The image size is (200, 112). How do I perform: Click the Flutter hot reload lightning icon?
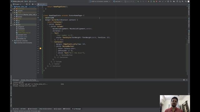coord(148,1)
